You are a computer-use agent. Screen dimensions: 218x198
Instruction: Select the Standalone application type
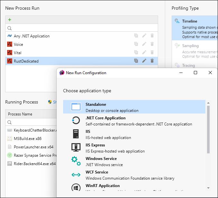tap(134, 107)
